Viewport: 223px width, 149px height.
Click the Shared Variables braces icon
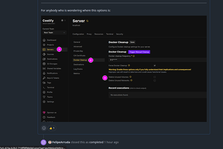[44, 69]
